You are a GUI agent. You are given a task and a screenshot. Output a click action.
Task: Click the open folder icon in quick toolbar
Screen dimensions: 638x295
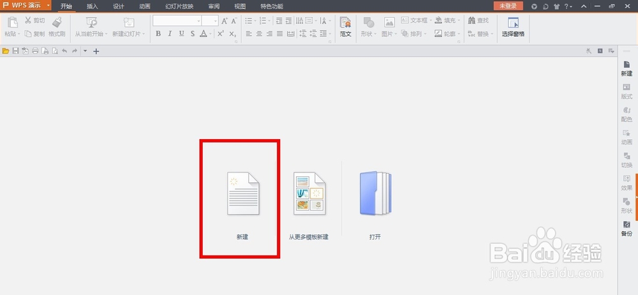click(x=6, y=51)
